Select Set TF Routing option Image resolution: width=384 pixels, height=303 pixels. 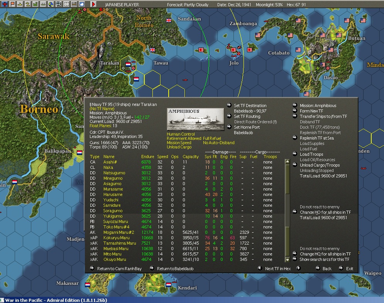(247, 116)
